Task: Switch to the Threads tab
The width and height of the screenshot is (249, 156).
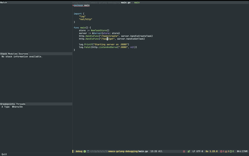Action: pyautogui.click(x=21, y=104)
